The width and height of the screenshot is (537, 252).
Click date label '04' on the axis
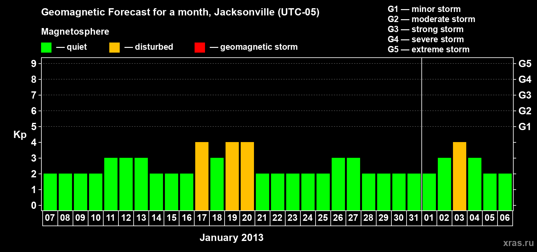[x=474, y=218]
